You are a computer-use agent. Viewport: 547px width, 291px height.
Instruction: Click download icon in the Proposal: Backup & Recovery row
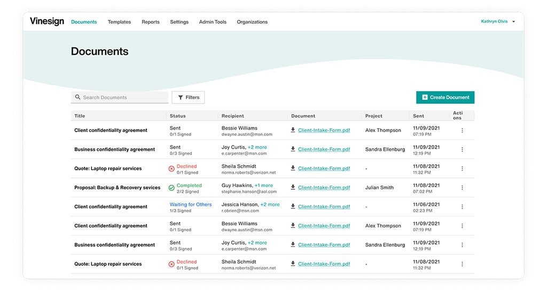pyautogui.click(x=293, y=188)
